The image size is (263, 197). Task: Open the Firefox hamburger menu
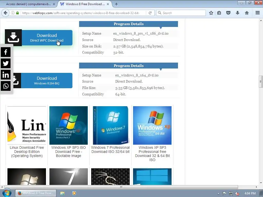coord(258,13)
